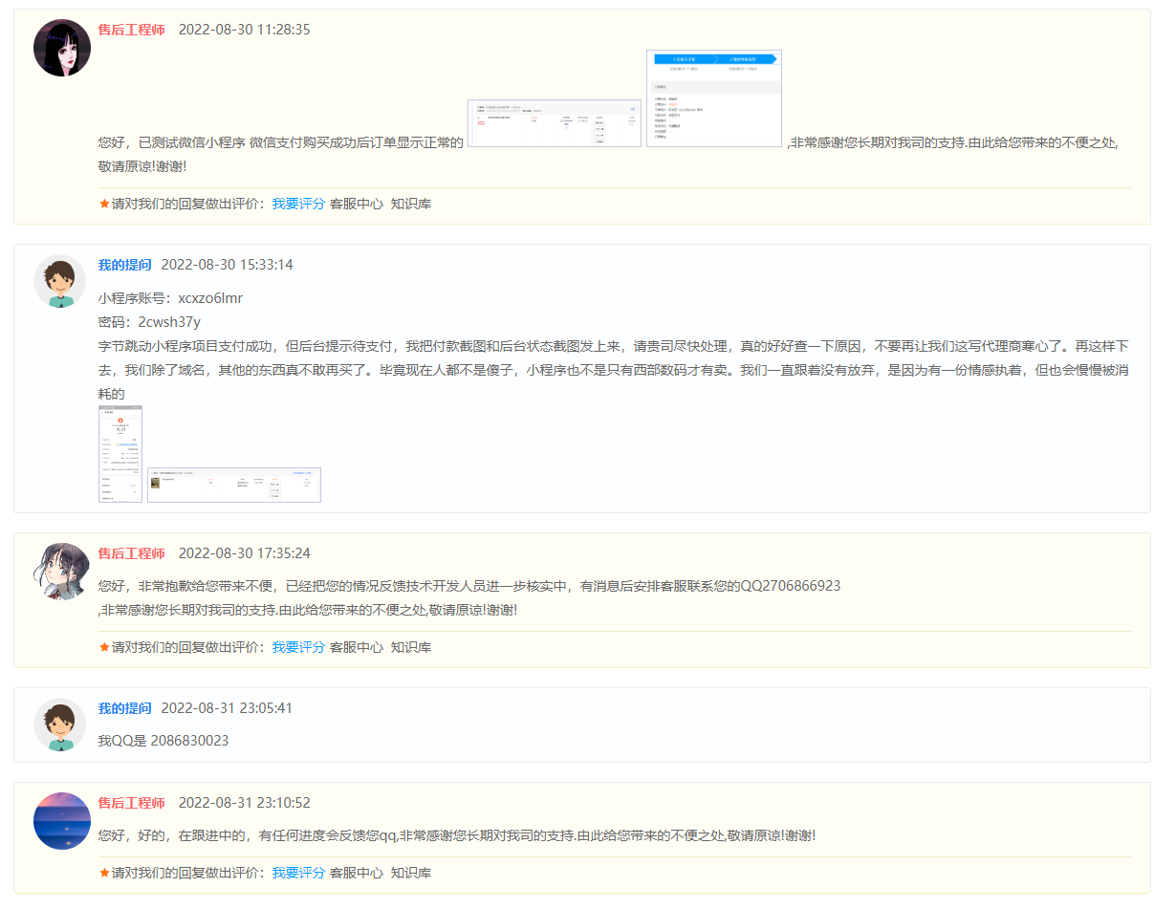Click the user avatar on the 15:33:14 question

60,282
